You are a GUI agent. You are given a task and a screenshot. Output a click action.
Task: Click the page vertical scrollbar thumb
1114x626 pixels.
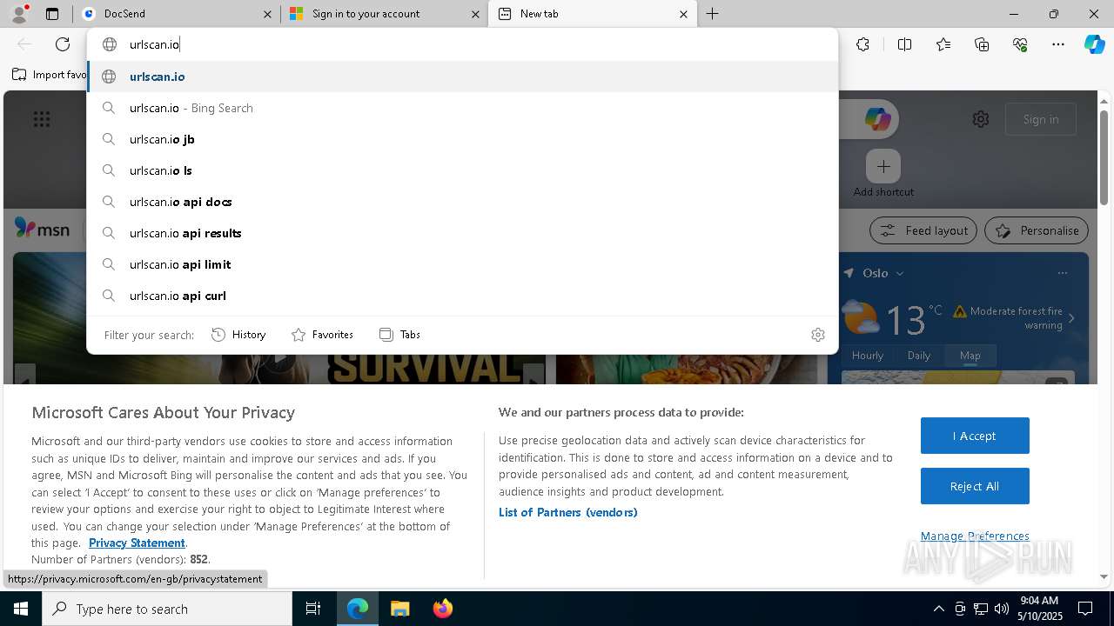pyautogui.click(x=1104, y=156)
